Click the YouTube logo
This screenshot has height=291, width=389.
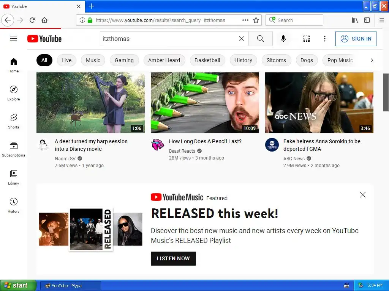(44, 39)
